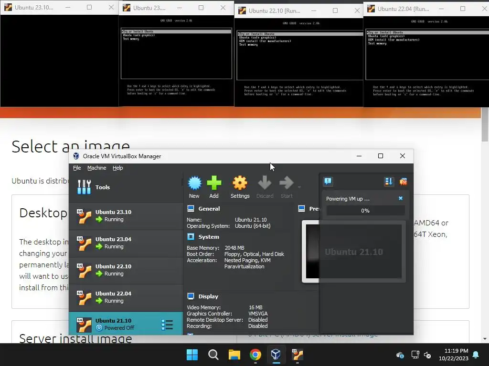Viewport: 489px width, 366px height.
Task: Click the Ubuntu 22.10 machine OS icon
Action: (x=84, y=271)
